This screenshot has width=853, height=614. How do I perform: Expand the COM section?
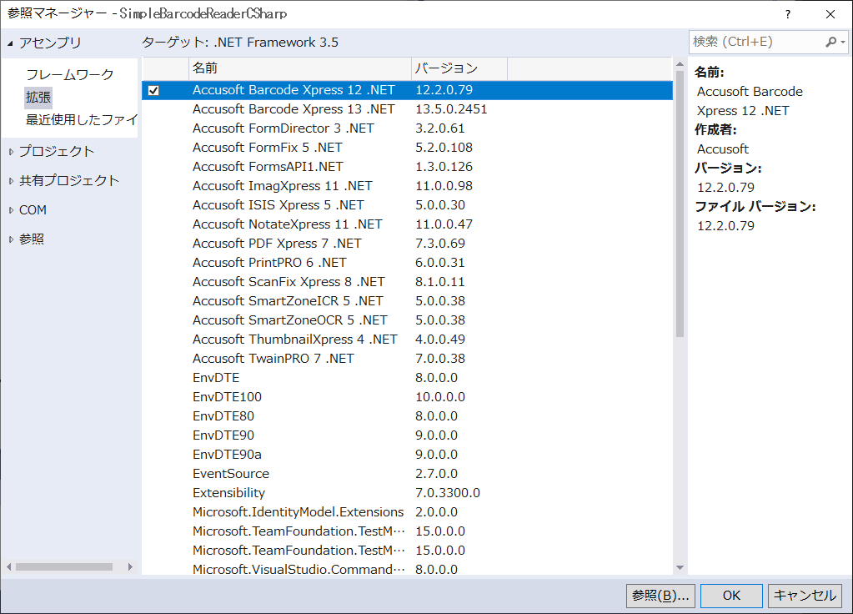pos(11,210)
